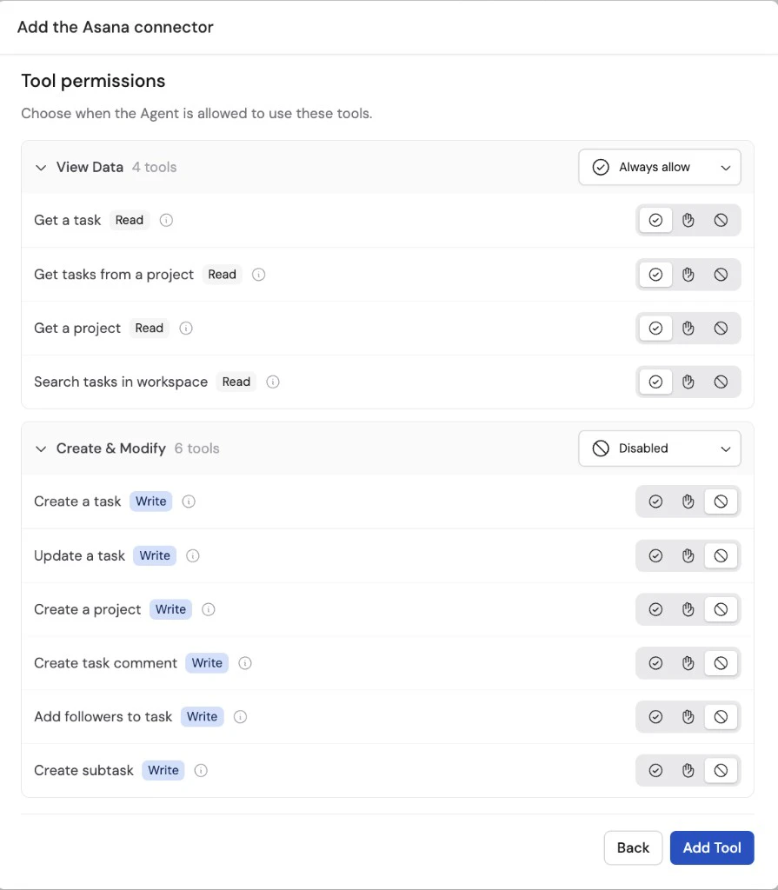778x890 pixels.
Task: Click the Write badge on Update a task
Action: [154, 555]
